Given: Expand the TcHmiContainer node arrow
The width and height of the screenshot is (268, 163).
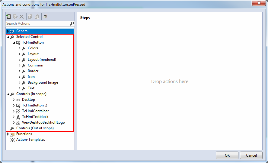Looking at the screenshot, I should [14, 111].
